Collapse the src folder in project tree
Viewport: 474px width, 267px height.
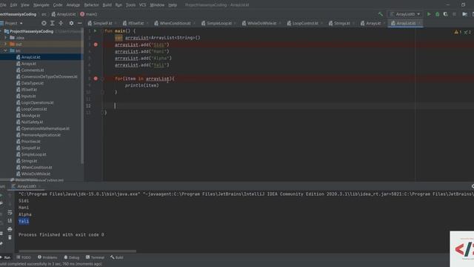pos(5,50)
